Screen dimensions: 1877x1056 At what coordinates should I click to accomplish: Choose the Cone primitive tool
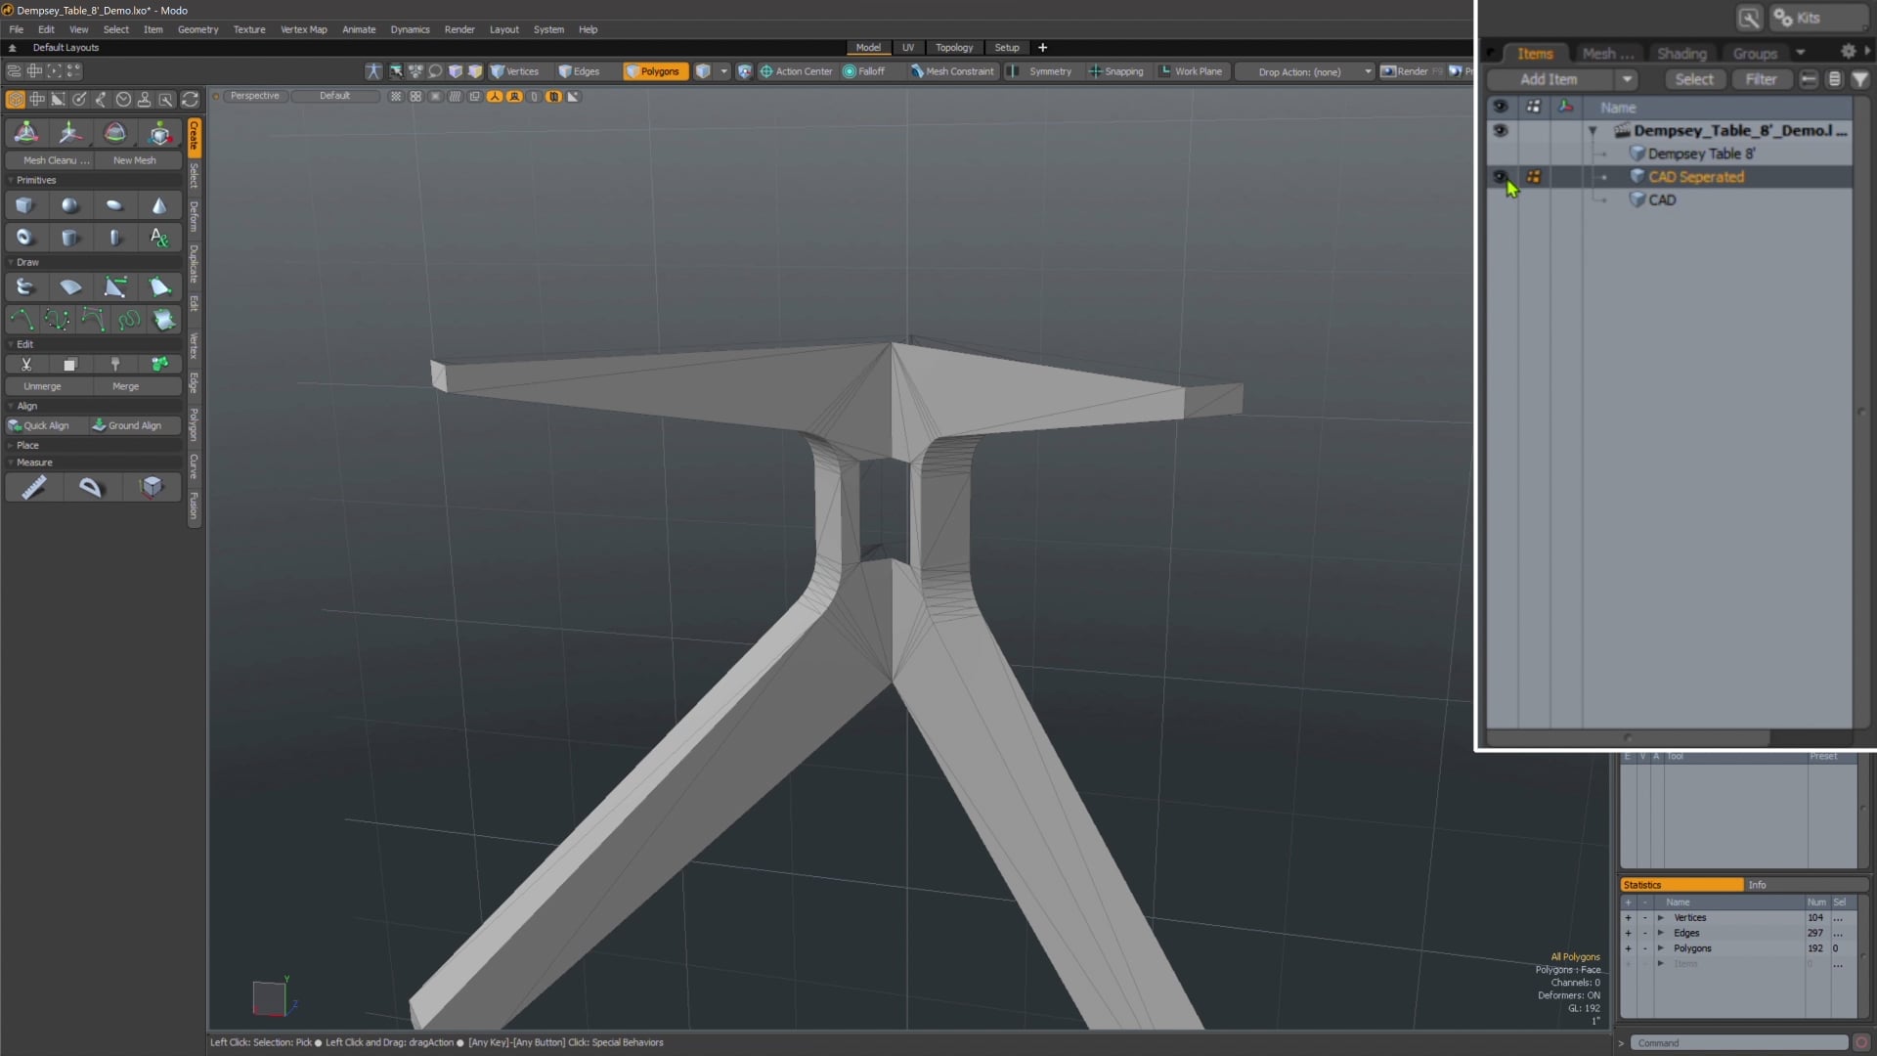click(x=159, y=205)
